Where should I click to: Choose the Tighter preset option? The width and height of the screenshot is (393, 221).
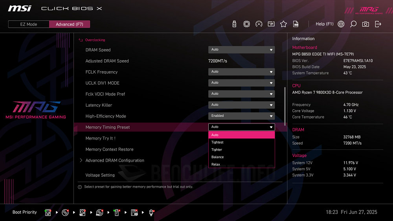(242, 150)
